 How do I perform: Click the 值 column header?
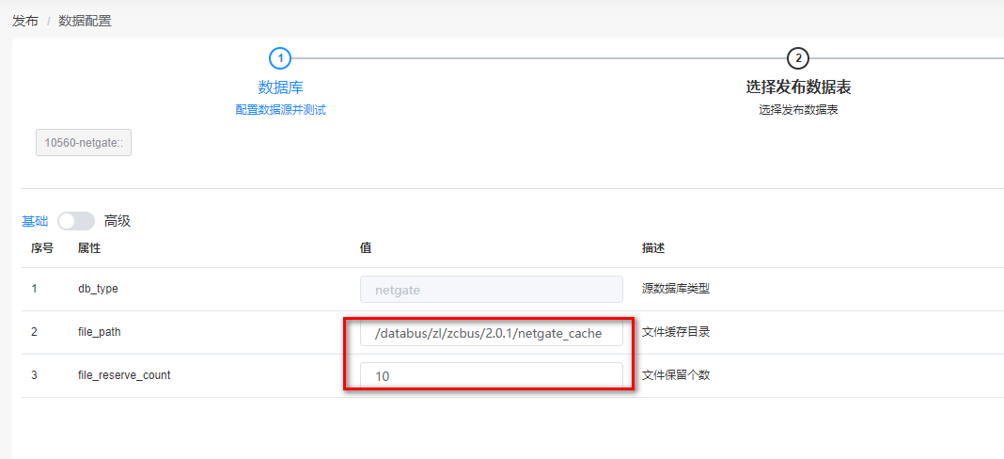tap(366, 247)
